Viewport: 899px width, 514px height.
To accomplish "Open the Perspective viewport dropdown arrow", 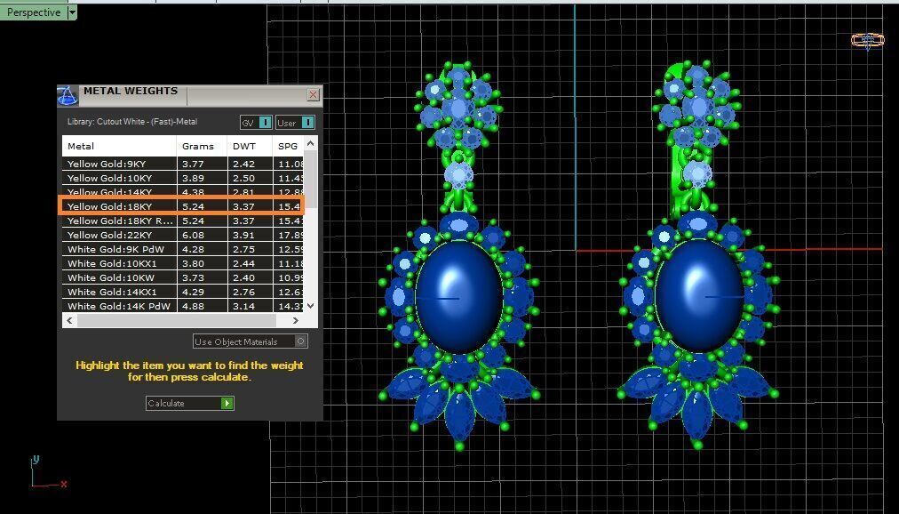I will (72, 12).
